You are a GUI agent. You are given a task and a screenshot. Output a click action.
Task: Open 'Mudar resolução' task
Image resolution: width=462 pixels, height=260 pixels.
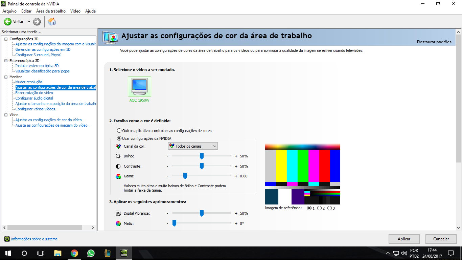pyautogui.click(x=29, y=82)
